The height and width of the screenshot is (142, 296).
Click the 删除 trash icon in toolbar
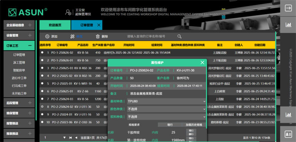pos(98,37)
